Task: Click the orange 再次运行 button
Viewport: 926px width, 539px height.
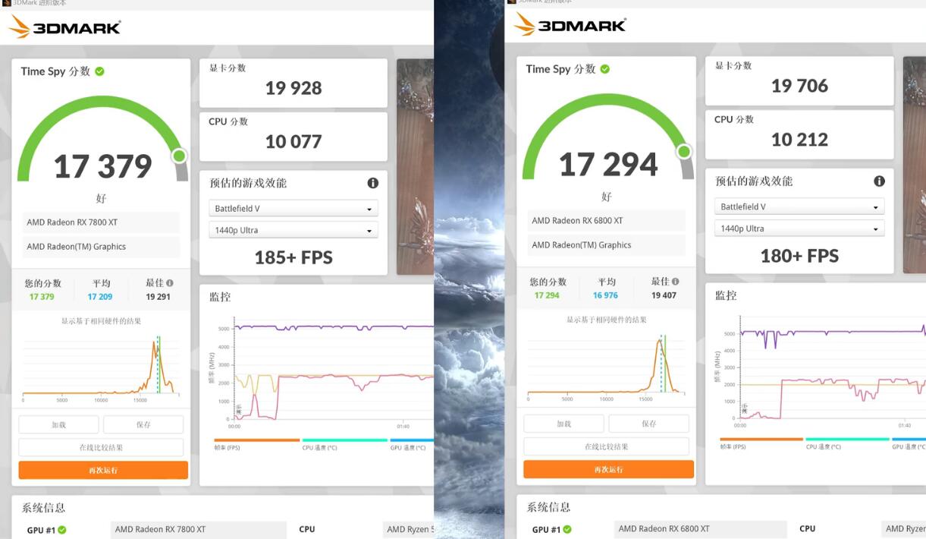Action: coord(102,470)
